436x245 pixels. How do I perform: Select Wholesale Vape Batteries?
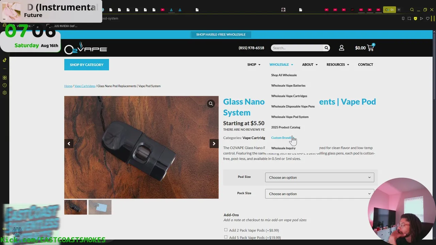click(x=288, y=86)
